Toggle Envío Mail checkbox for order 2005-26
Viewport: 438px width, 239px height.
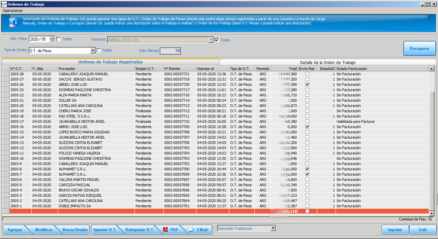[307, 85]
